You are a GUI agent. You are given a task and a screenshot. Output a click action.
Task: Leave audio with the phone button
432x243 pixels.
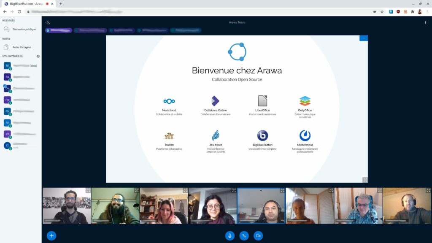click(x=244, y=235)
